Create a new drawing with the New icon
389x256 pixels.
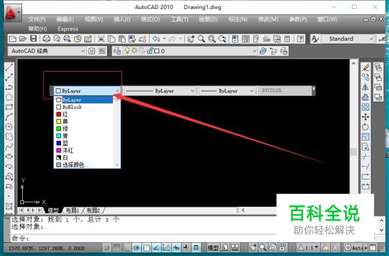tap(13, 39)
